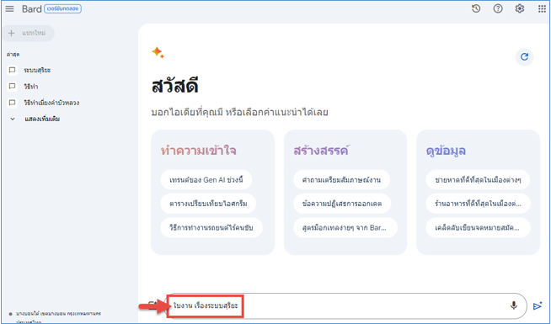
Task: Open recent chat วิธีทำเมี่ยงคำบัวหลวง
Action: (x=51, y=103)
